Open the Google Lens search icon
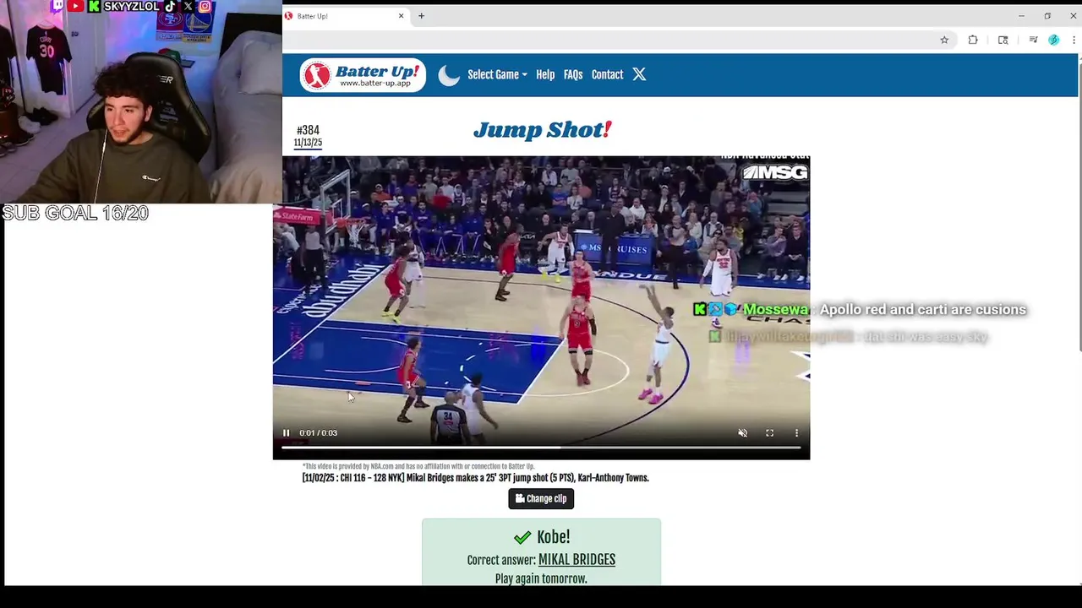This screenshot has width=1082, height=608. (1003, 40)
